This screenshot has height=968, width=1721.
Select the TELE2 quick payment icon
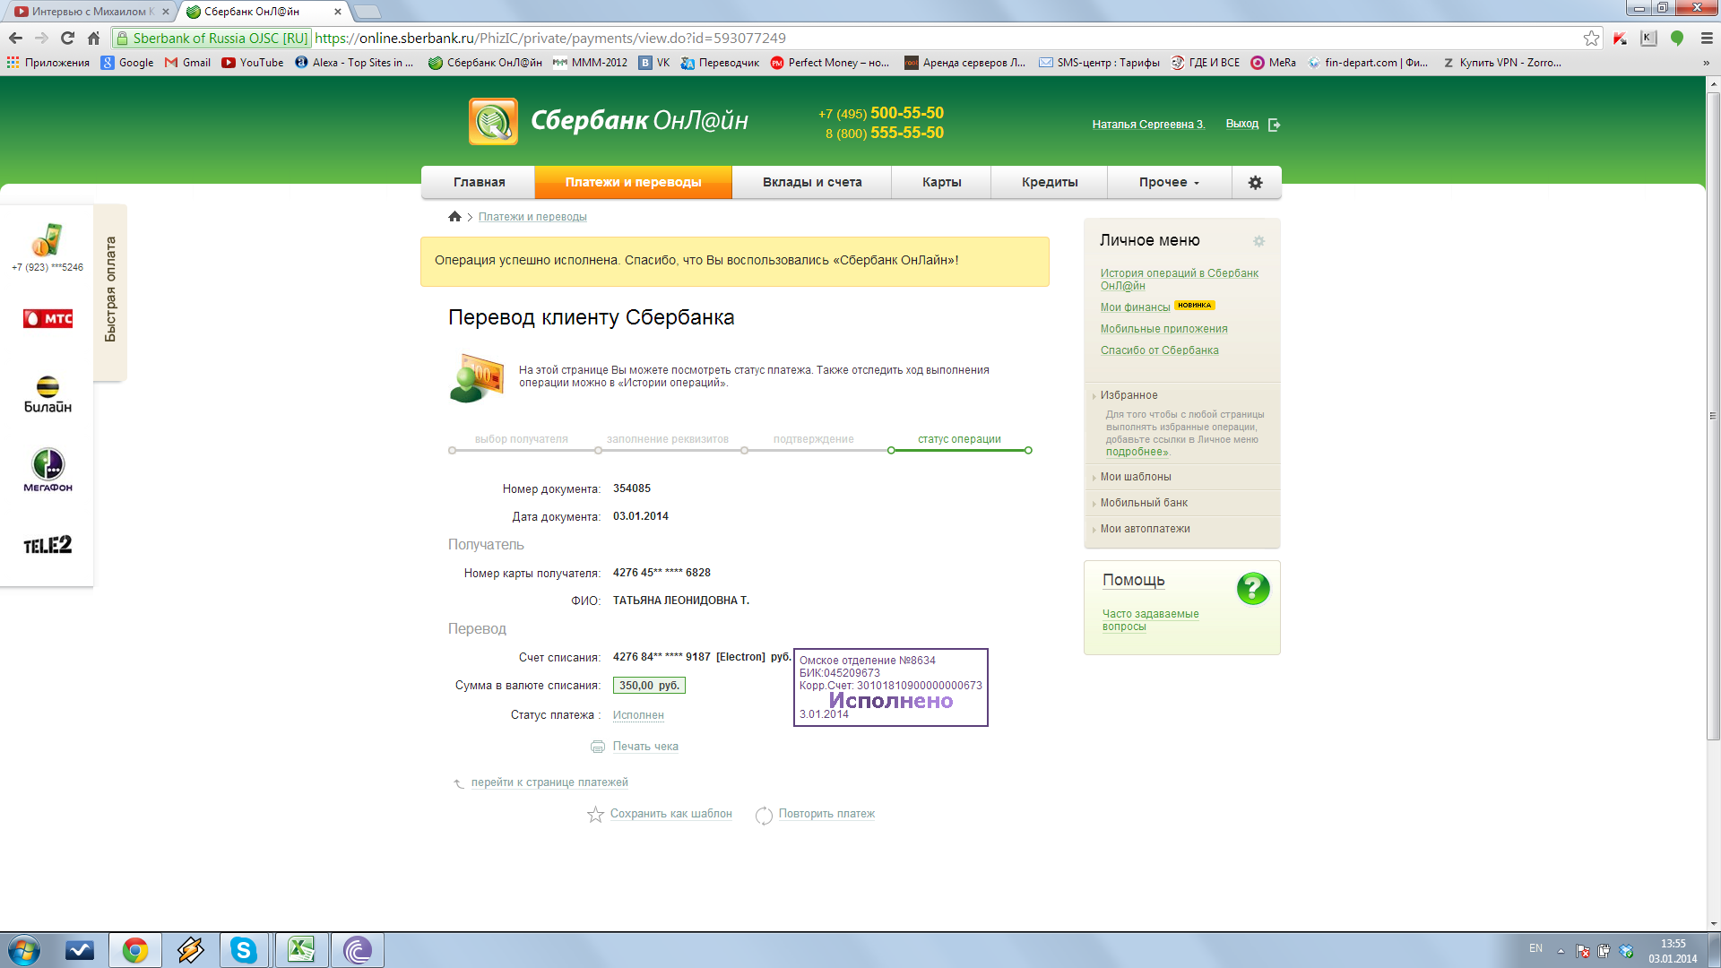[48, 545]
